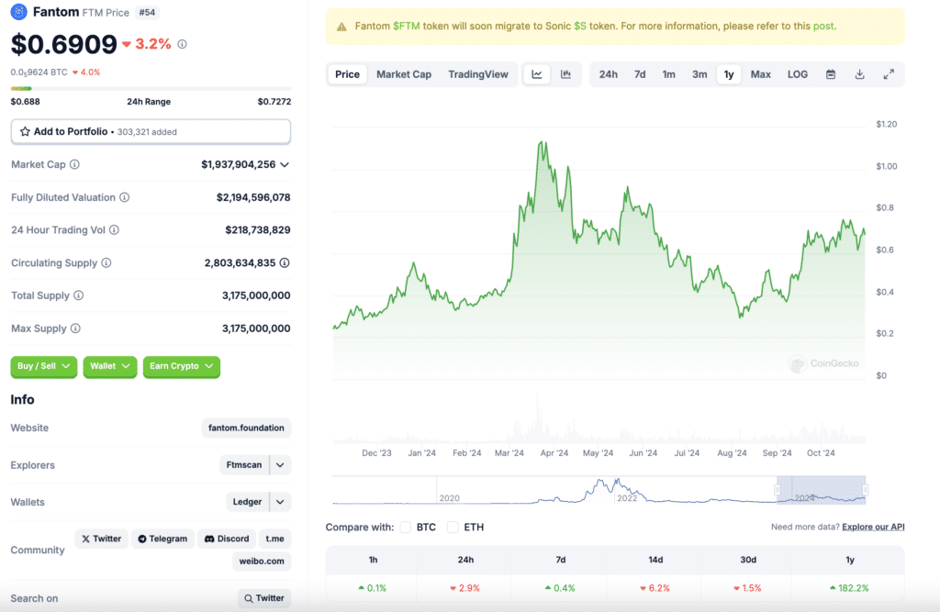The height and width of the screenshot is (612, 940).
Task: Open t.me community link
Action: (x=275, y=539)
